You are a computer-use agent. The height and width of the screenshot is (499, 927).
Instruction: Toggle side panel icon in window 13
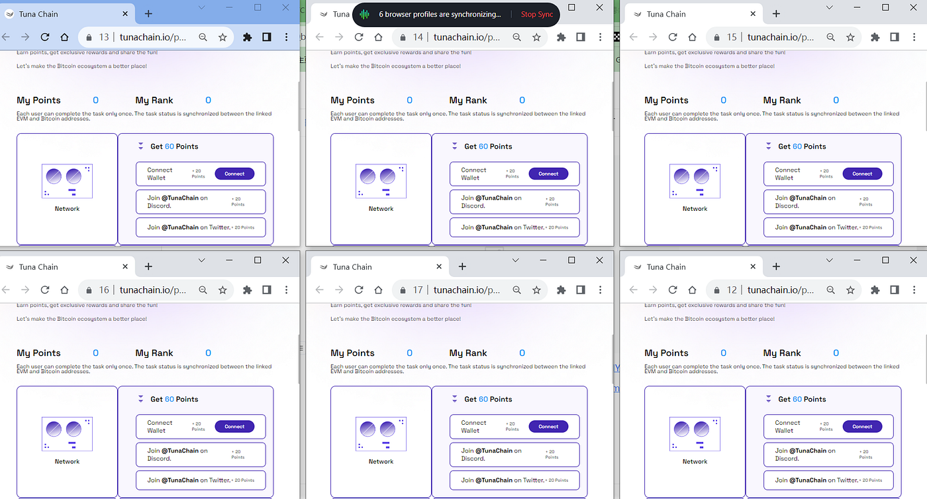click(266, 37)
